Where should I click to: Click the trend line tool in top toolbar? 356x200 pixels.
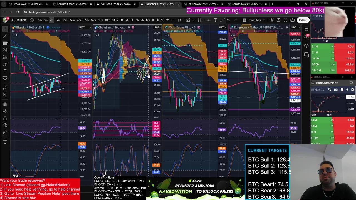point(222,20)
